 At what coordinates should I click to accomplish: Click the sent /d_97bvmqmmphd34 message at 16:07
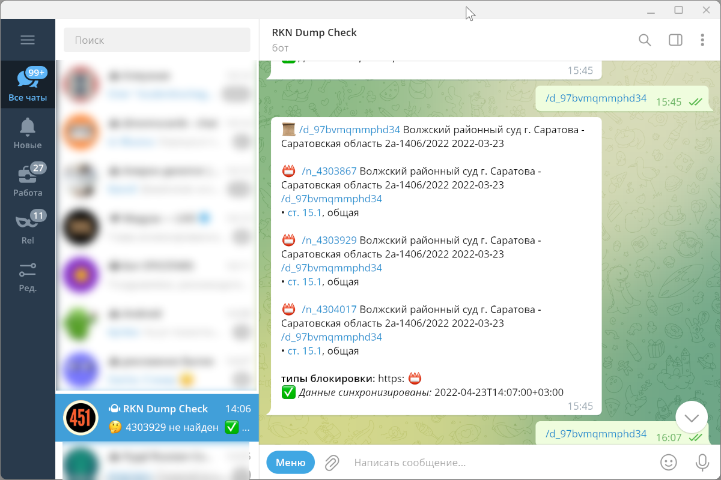click(596, 434)
